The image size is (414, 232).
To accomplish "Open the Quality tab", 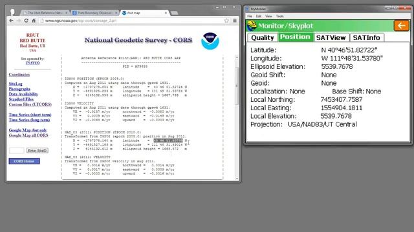I will 263,37.
